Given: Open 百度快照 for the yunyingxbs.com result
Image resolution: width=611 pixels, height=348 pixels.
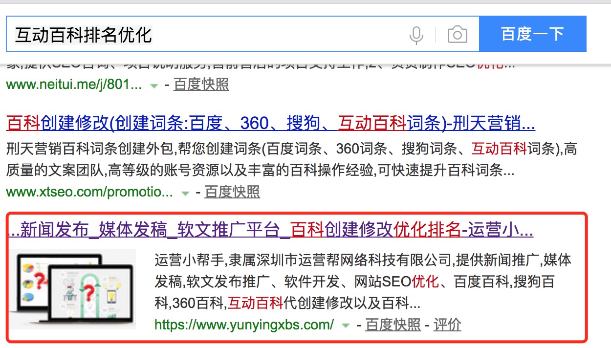Looking at the screenshot, I should 393,324.
